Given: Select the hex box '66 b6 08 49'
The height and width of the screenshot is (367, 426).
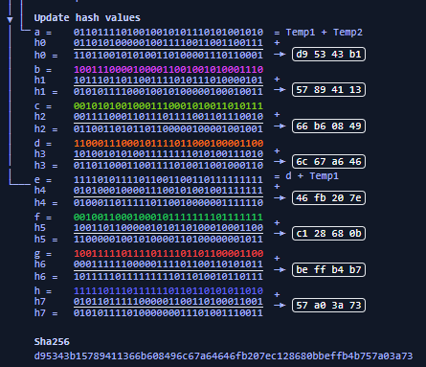Looking at the screenshot, I should tap(328, 126).
